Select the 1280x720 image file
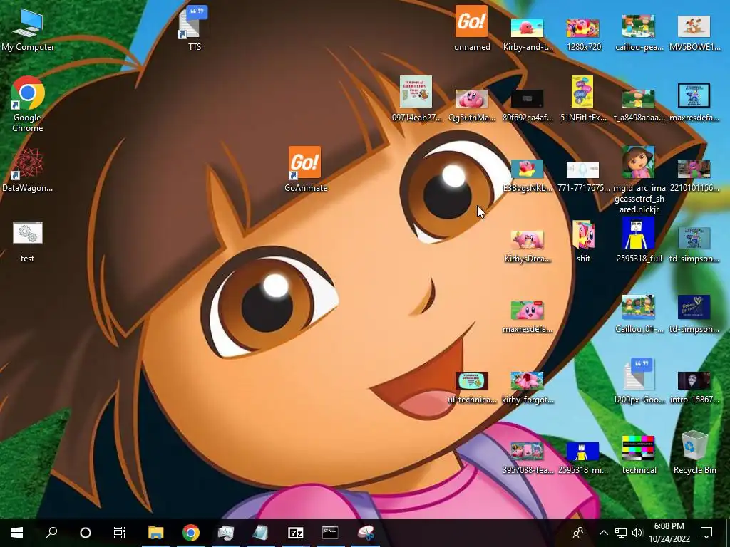The height and width of the screenshot is (547, 730). [x=583, y=34]
